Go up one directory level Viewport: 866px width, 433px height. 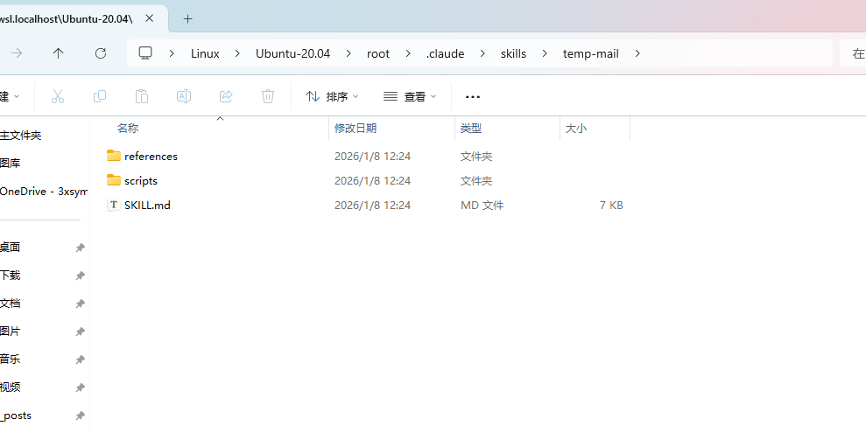click(x=59, y=53)
